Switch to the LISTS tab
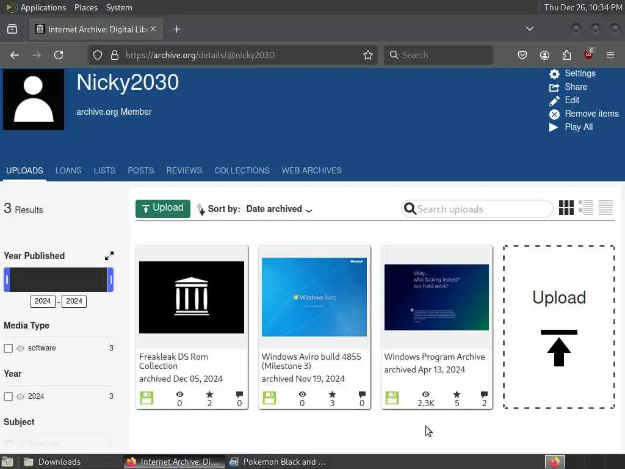The width and height of the screenshot is (625, 469). (104, 171)
